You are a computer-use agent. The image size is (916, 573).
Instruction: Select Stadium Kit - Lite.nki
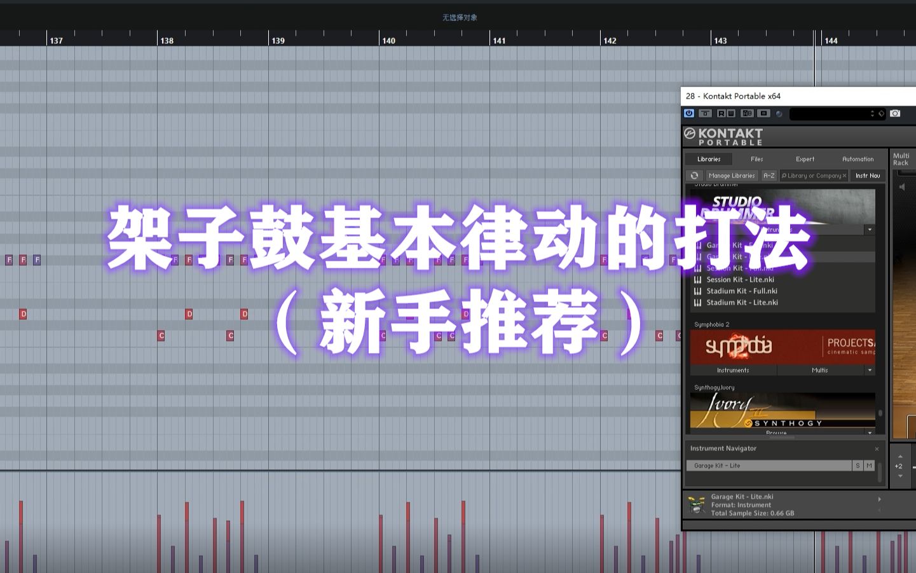click(x=742, y=303)
